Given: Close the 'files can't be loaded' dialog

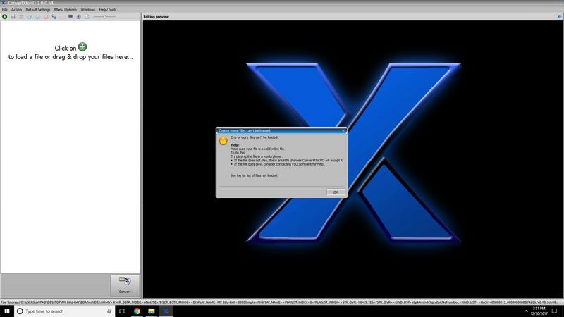Looking at the screenshot, I should point(343,130).
